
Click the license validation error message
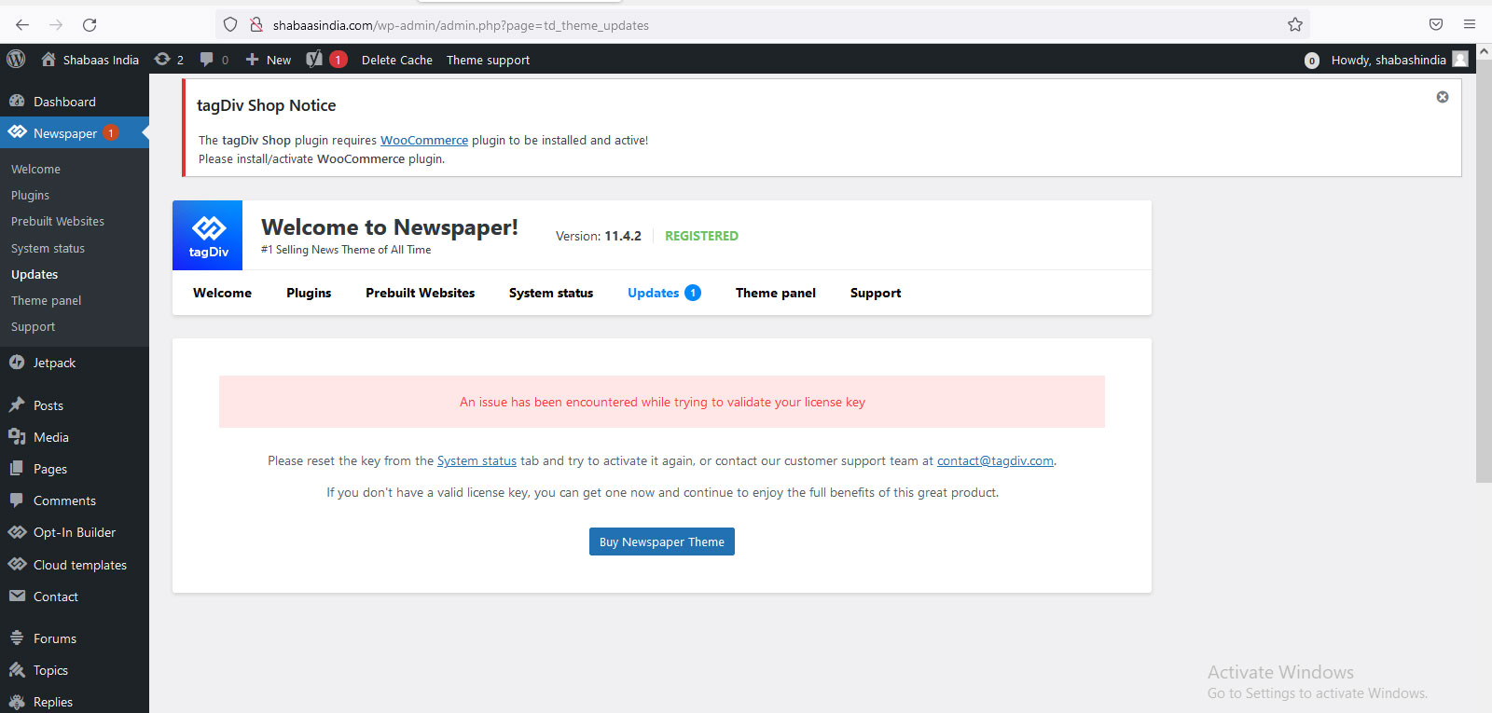tap(662, 402)
